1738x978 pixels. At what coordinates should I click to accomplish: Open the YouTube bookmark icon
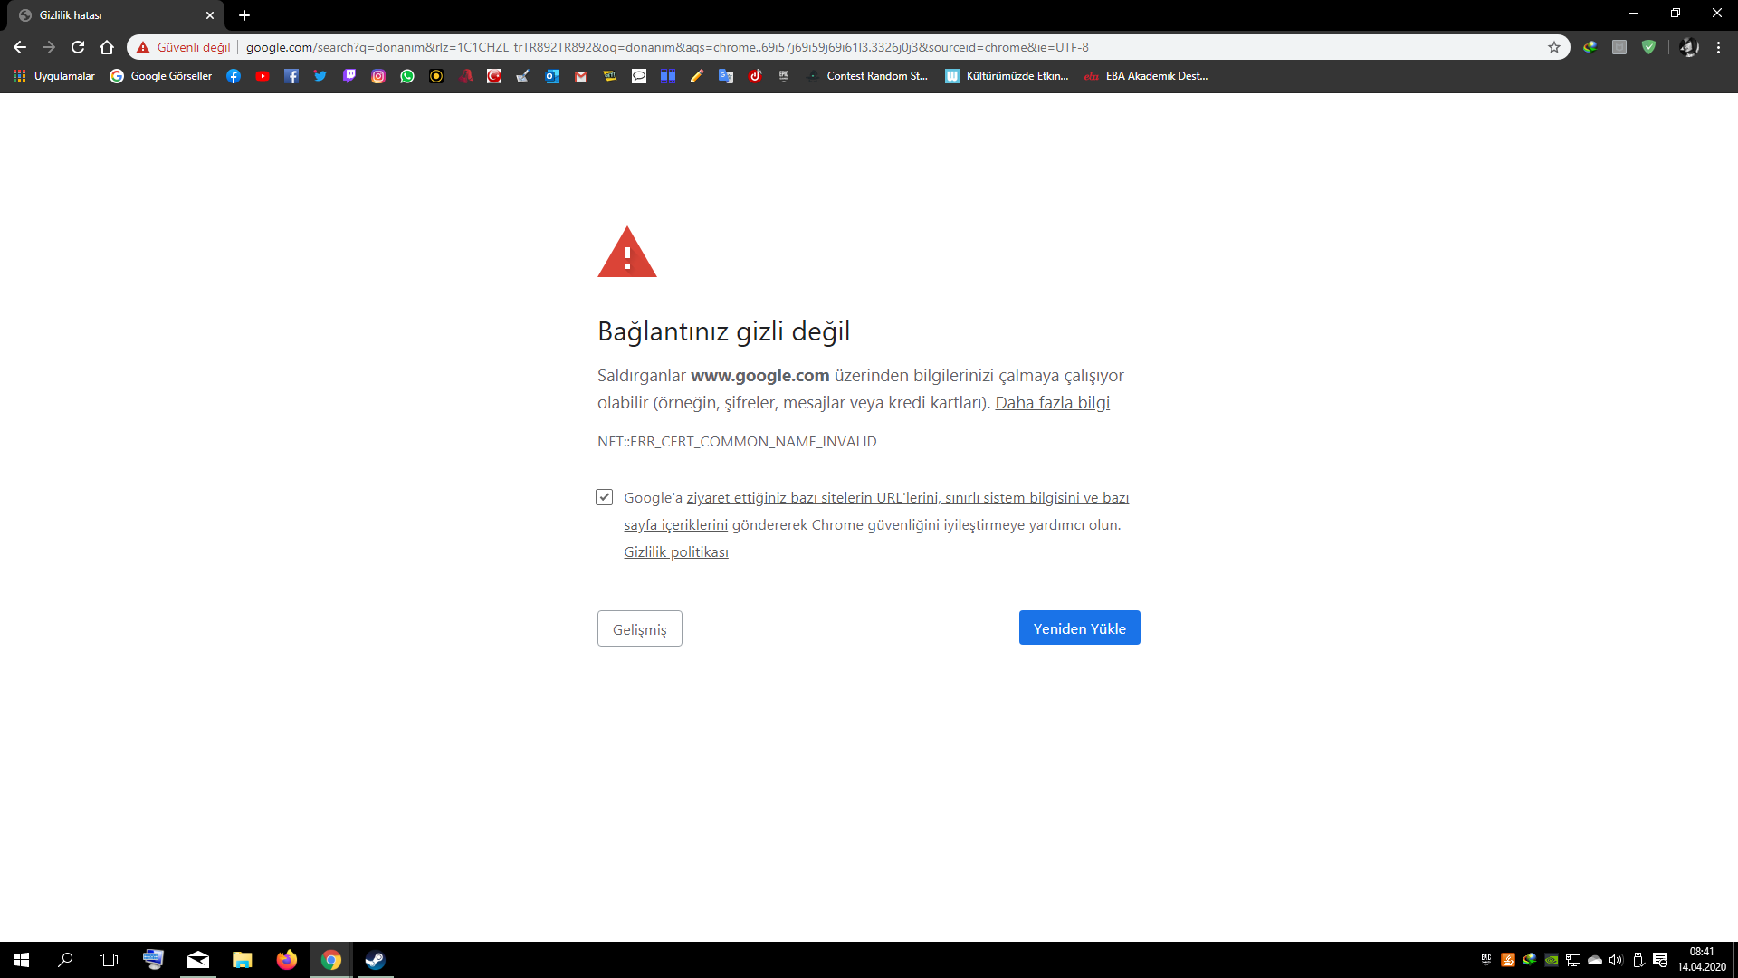point(263,76)
